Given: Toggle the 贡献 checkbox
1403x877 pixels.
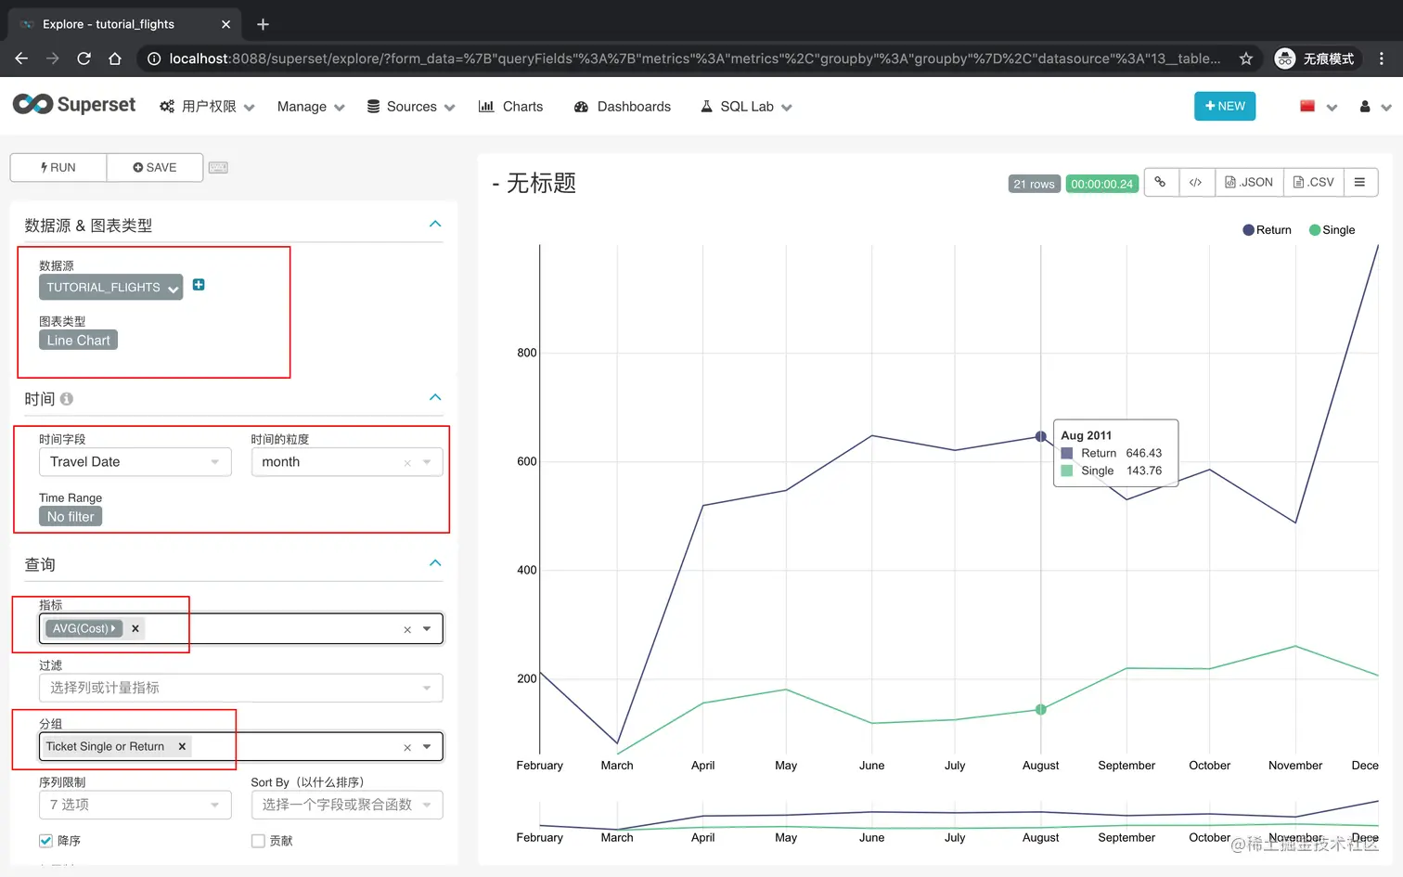Looking at the screenshot, I should pos(258,841).
